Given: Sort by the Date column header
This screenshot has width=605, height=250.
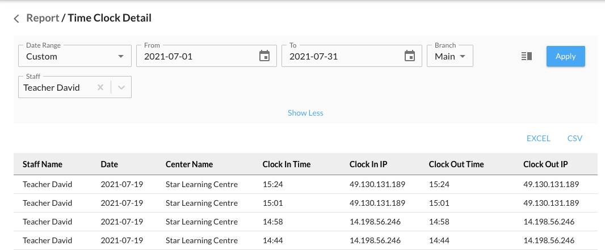Looking at the screenshot, I should pyautogui.click(x=109, y=164).
